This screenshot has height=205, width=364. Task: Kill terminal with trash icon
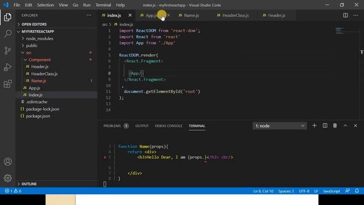coord(335,126)
